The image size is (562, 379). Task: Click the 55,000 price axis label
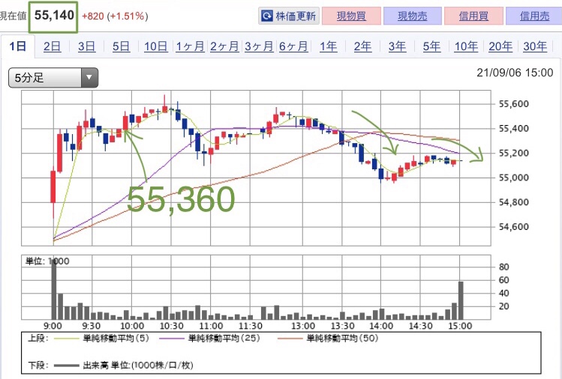click(514, 178)
